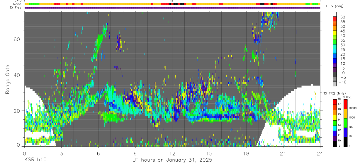Image resolution: width=360 pixels, height=166 pixels.
Task: Click the 6 UT hour tick label
Action: point(98,153)
